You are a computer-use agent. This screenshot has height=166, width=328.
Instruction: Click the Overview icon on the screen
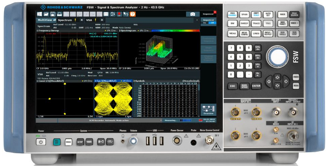(209, 110)
